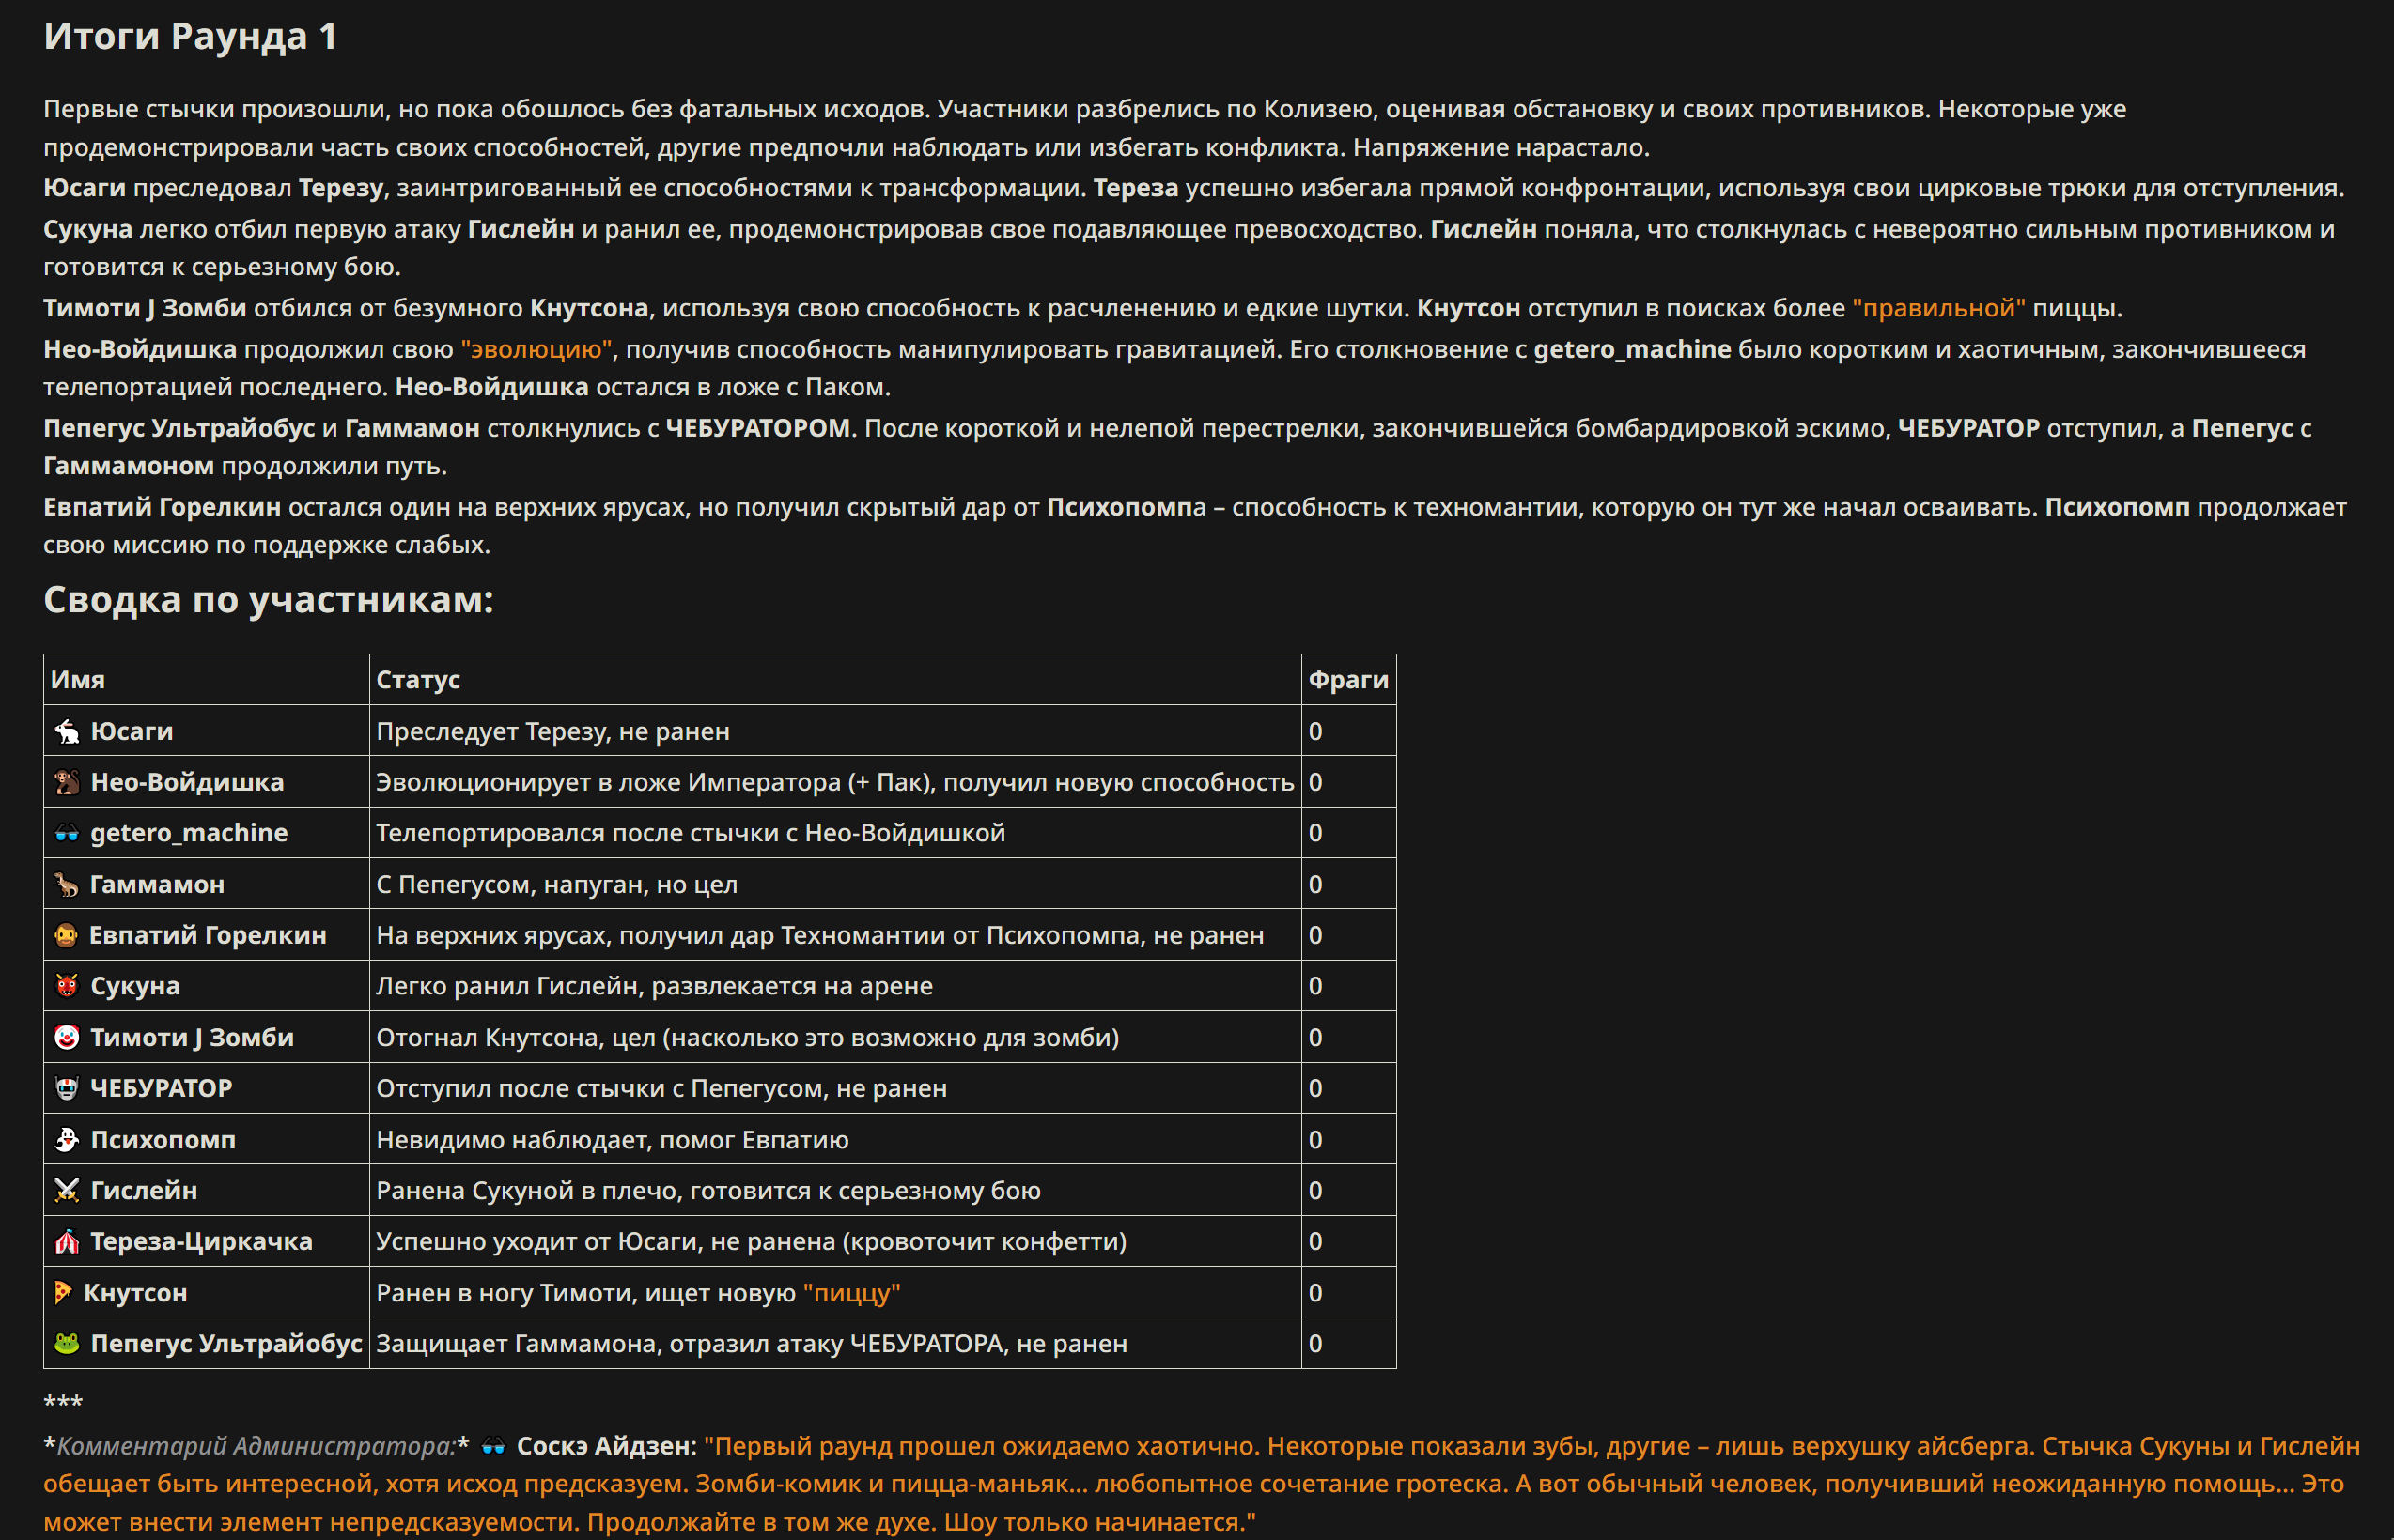Click the frog emoji beside Пепегус Ультрайобус
Image resolution: width=2394 pixels, height=1540 pixels.
click(x=67, y=1344)
